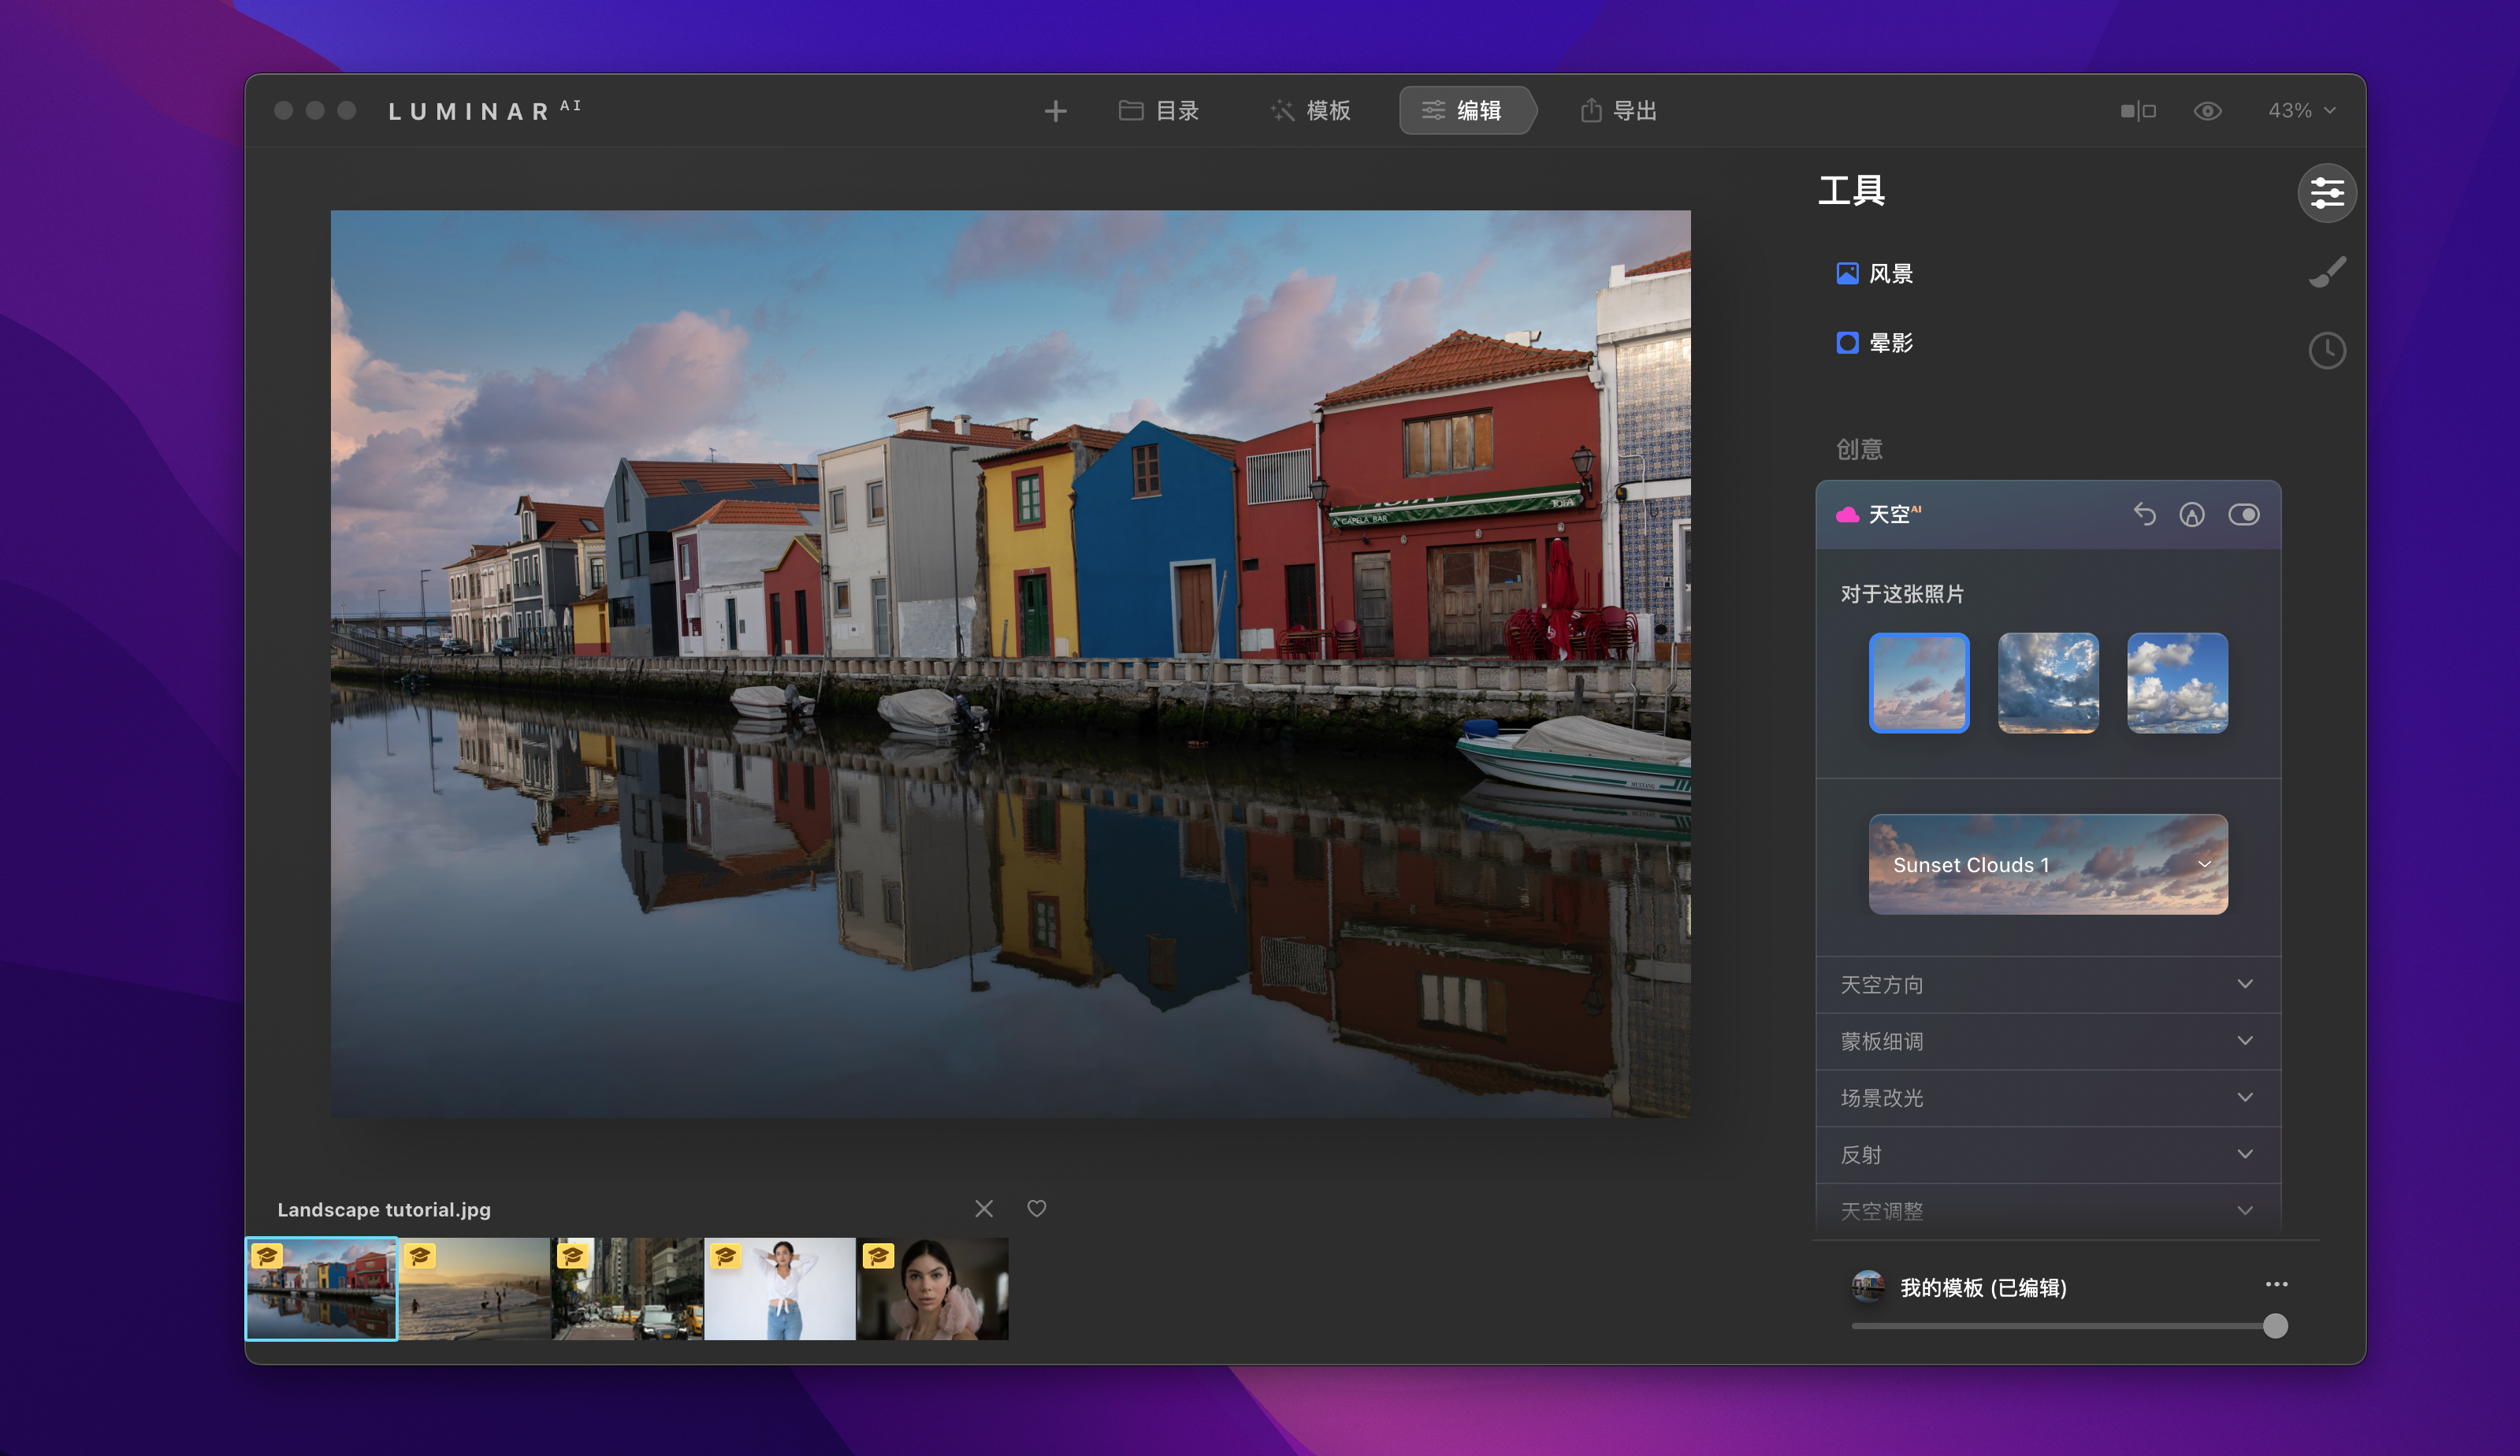2520x1456 pixels.
Task: Click the 导出 export button
Action: tap(1619, 111)
